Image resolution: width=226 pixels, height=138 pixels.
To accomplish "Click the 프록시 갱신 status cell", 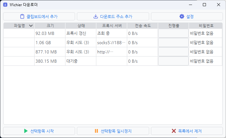I will pyautogui.click(x=81, y=33).
